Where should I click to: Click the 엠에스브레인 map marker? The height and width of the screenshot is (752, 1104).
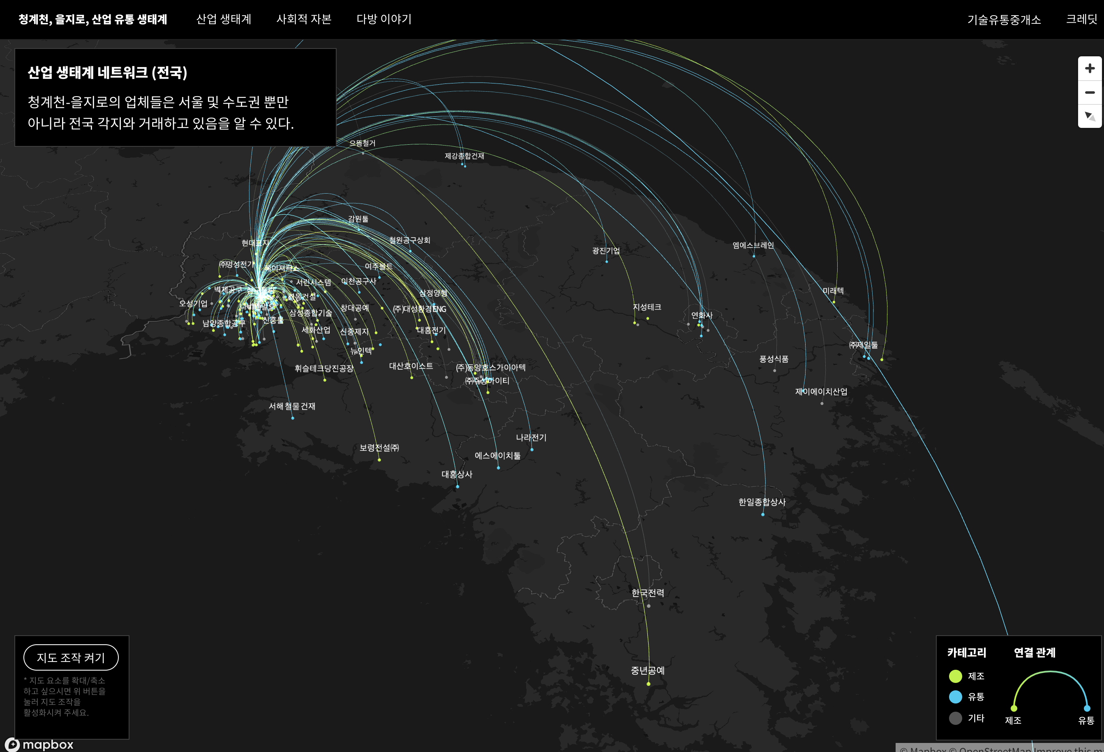pos(753,256)
